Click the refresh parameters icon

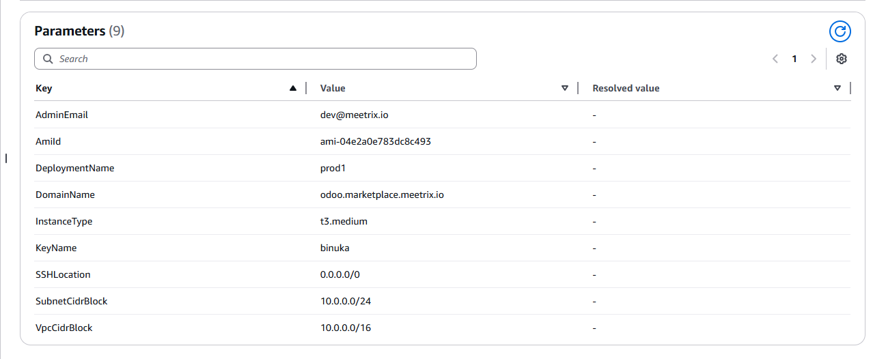[840, 31]
